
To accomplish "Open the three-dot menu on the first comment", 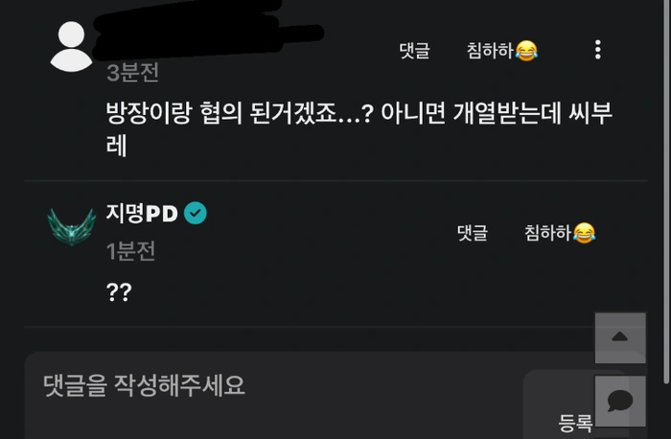I will tap(598, 50).
